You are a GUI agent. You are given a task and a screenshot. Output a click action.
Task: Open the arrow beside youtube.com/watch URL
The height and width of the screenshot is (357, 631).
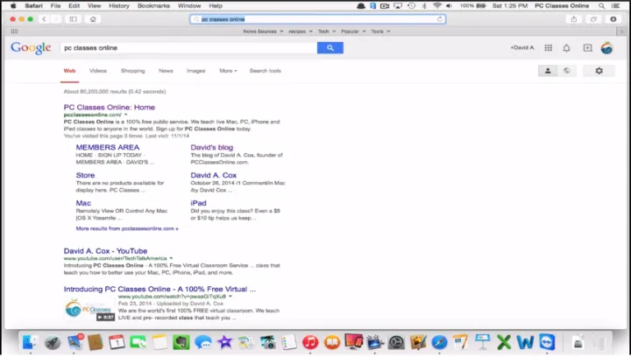click(x=230, y=297)
